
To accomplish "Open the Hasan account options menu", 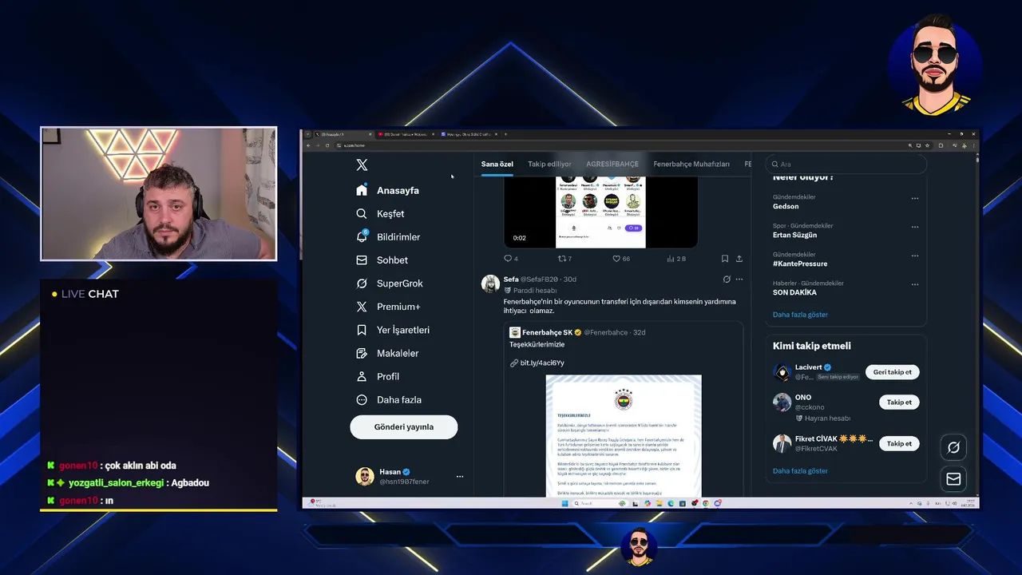I will click(459, 477).
